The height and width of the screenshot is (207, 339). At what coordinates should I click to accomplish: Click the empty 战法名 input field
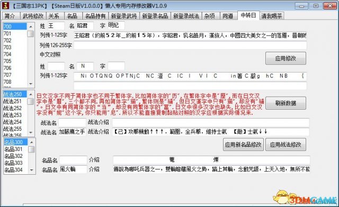[73, 122]
